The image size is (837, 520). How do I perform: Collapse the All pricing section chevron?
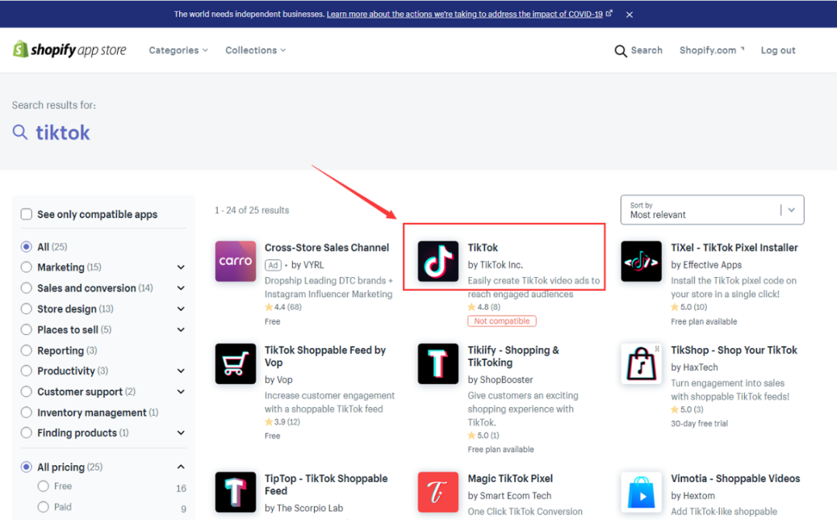(x=181, y=467)
